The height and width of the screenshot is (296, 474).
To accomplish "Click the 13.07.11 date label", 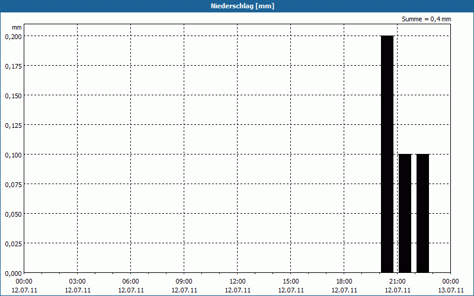I will point(451,290).
